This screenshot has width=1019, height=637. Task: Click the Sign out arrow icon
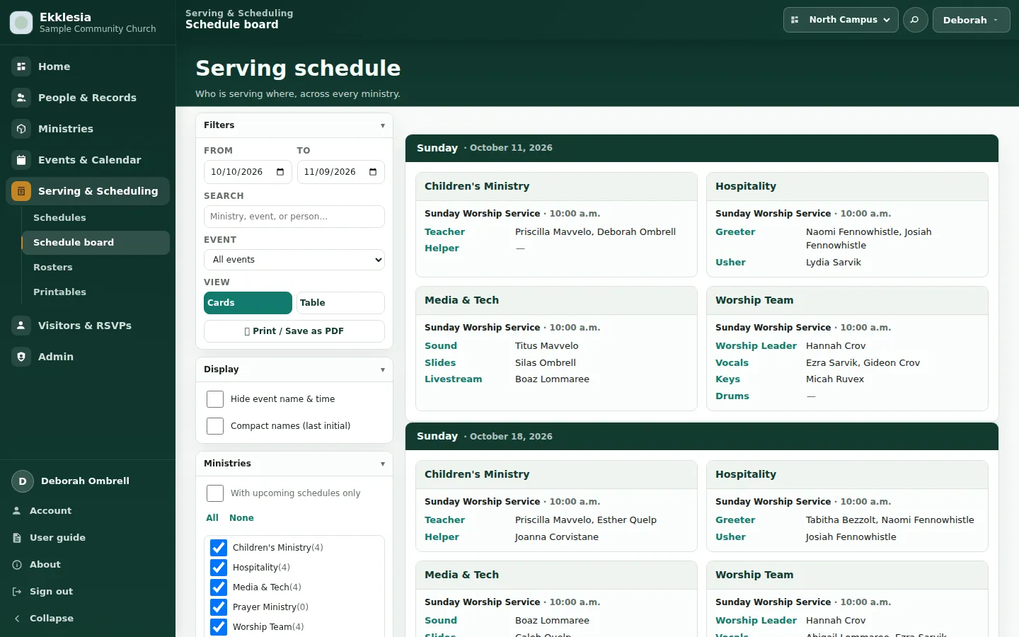[17, 592]
